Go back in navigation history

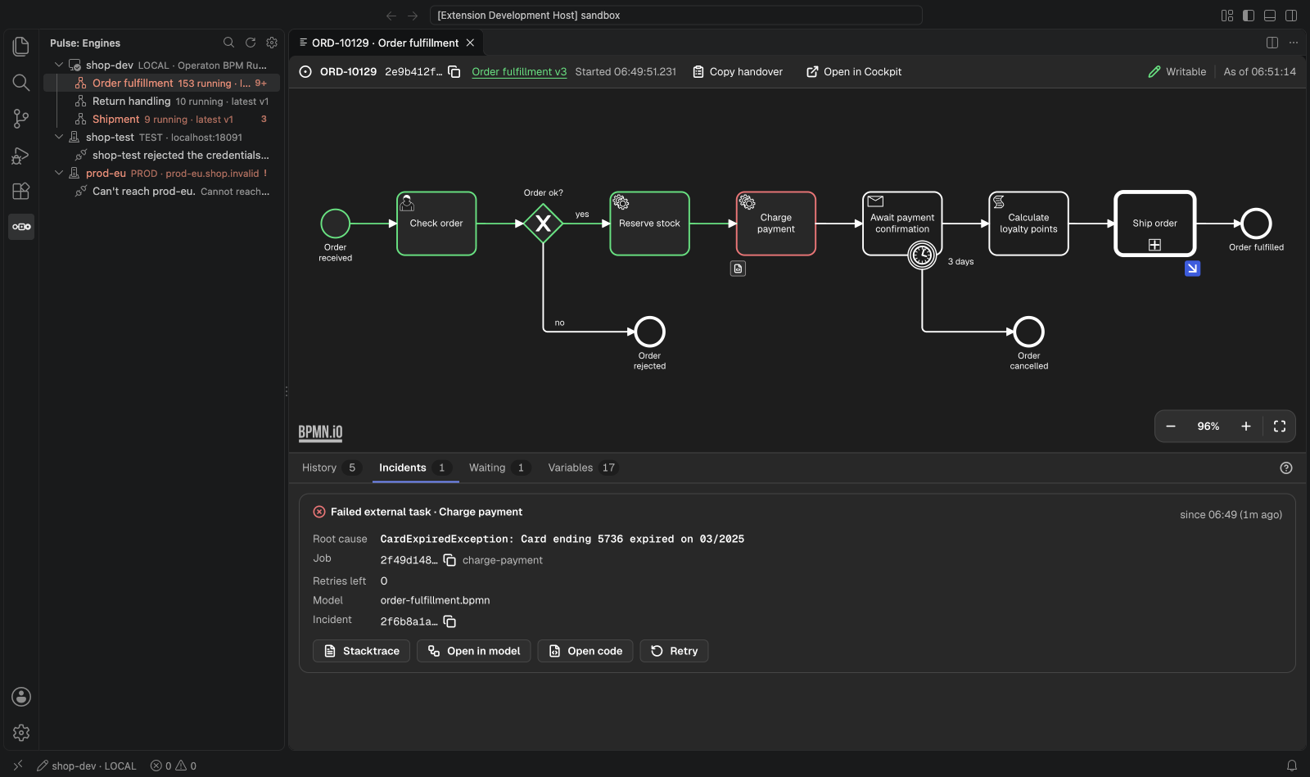click(391, 16)
